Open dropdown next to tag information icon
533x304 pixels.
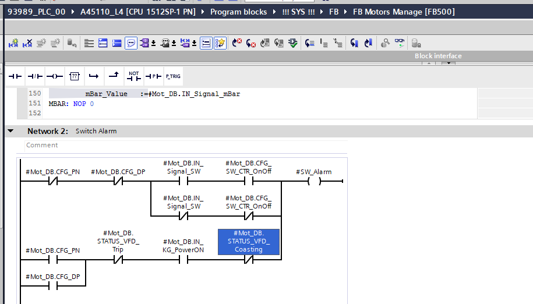(174, 44)
